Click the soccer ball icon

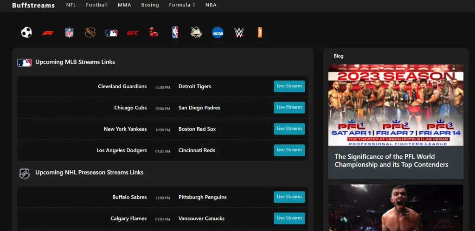pos(26,32)
